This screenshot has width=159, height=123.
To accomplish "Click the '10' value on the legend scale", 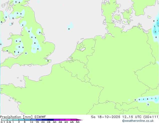I will point(31,122).
